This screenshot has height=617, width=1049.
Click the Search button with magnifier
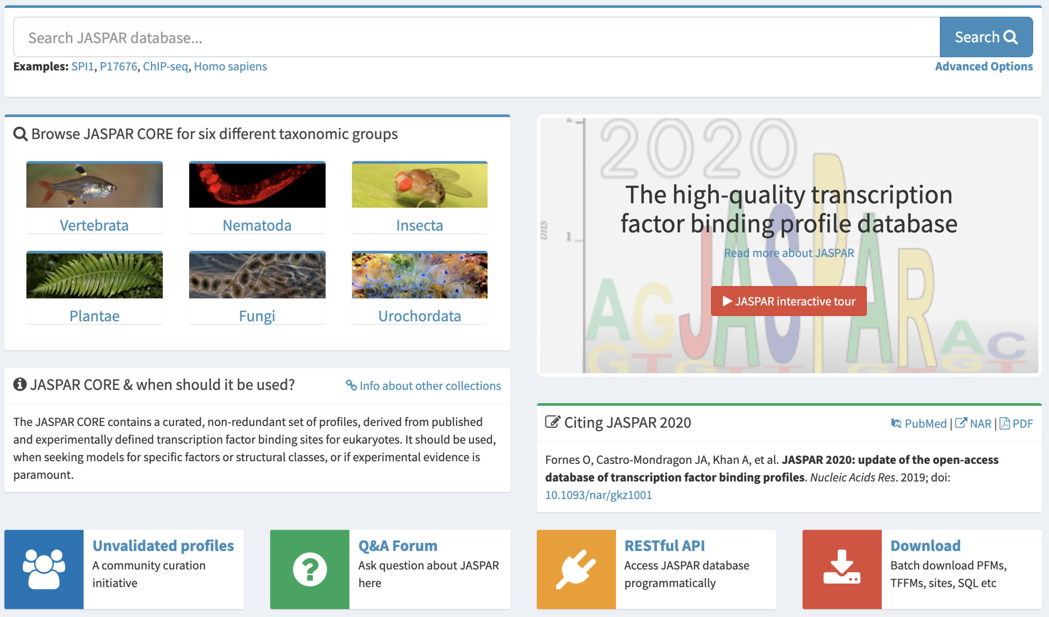985,37
